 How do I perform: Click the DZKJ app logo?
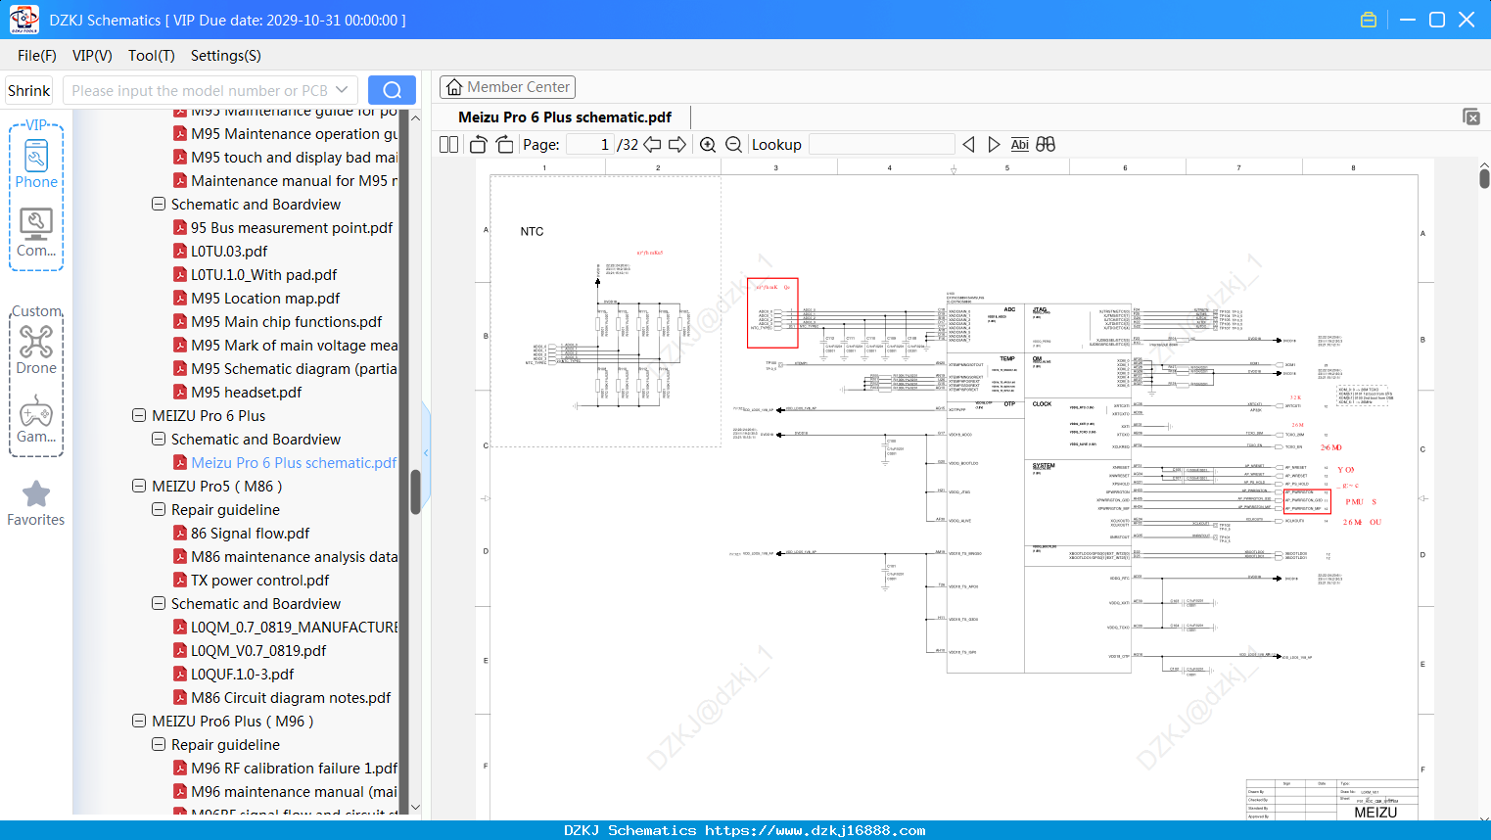(23, 20)
